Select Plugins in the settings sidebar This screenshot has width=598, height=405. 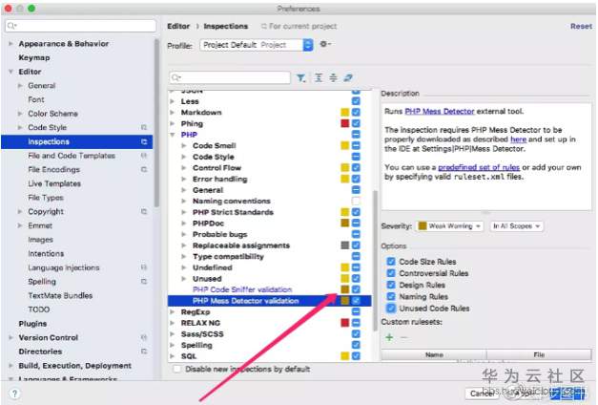(32, 323)
